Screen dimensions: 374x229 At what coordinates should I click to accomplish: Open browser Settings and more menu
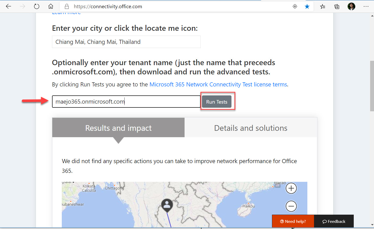[366, 6]
